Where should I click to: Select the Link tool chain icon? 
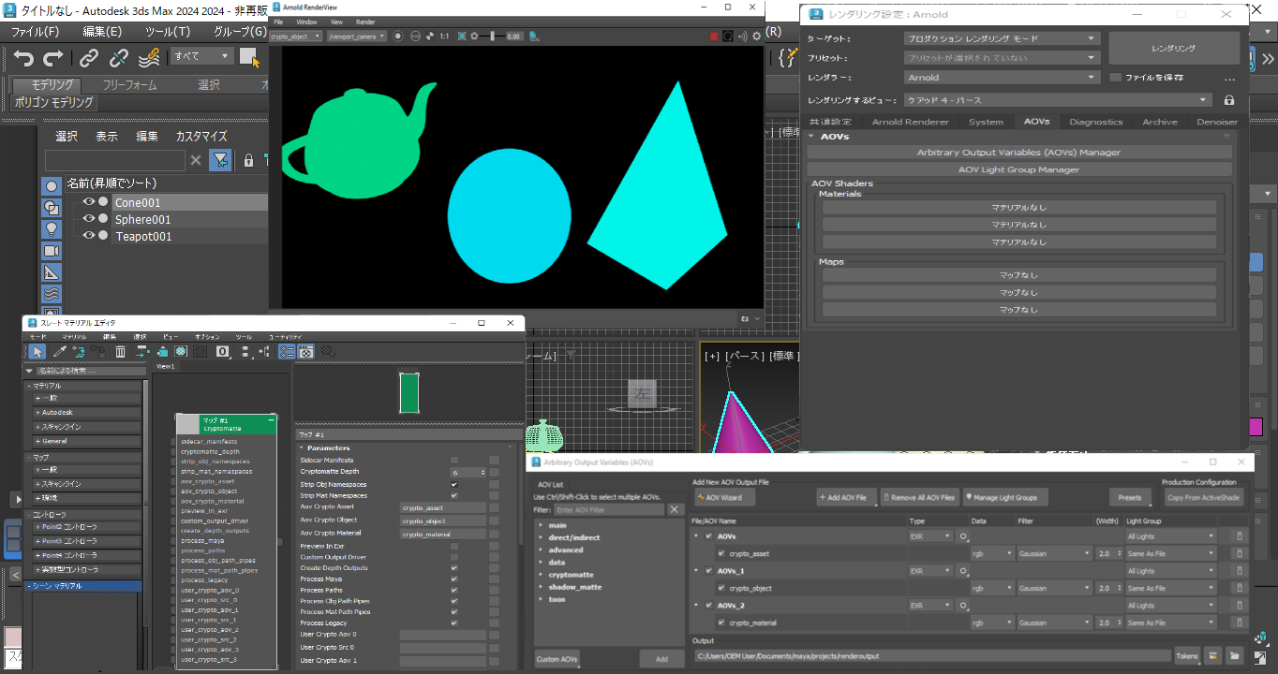pos(89,58)
